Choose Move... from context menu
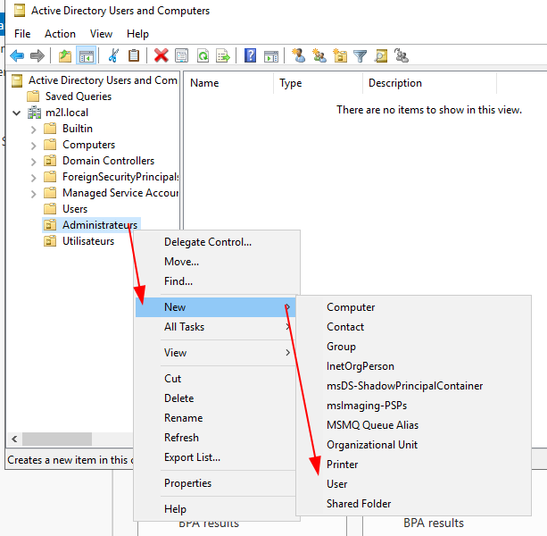This screenshot has height=536, width=547. point(216,262)
